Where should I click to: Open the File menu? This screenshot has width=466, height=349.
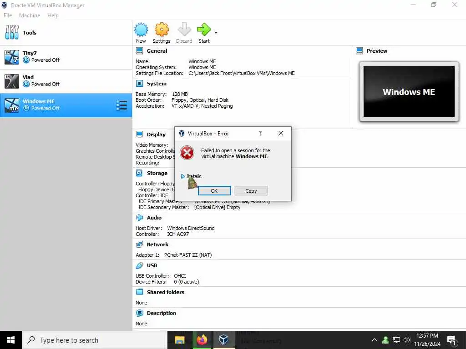click(x=8, y=15)
